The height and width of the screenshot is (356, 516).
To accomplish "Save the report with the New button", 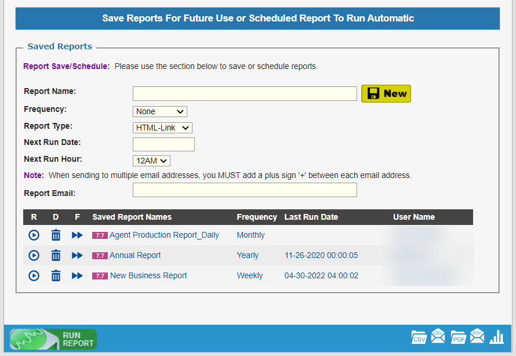I will point(386,93).
